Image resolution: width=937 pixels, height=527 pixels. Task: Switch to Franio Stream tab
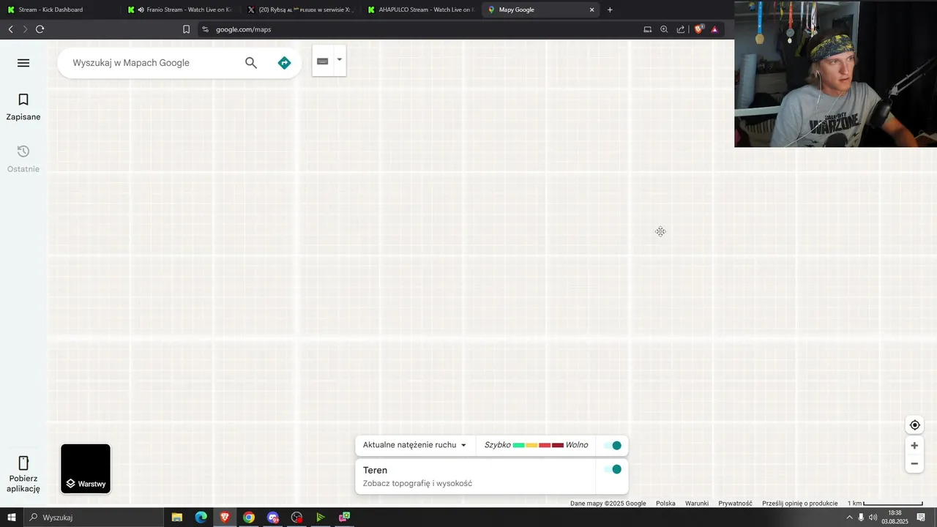point(180,10)
